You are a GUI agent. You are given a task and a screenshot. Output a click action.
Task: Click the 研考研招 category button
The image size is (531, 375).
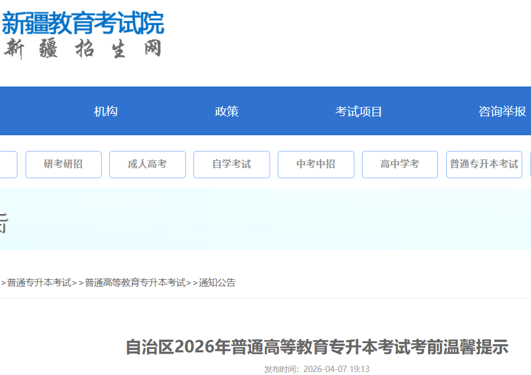pyautogui.click(x=63, y=164)
